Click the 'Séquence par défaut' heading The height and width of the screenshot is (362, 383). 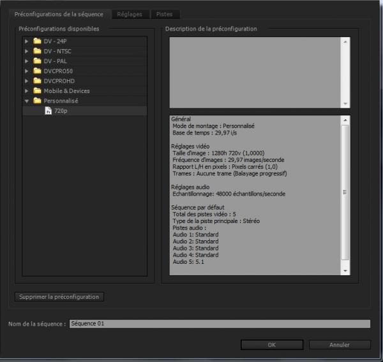pos(198,207)
